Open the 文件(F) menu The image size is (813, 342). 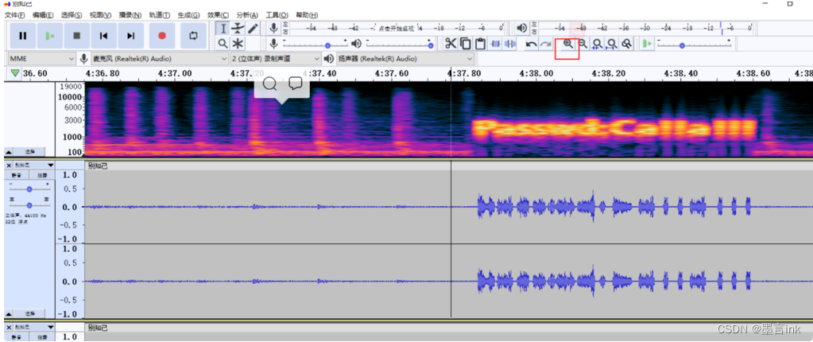click(14, 15)
